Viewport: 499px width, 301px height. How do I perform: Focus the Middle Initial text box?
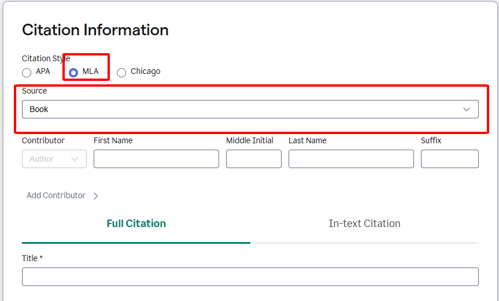click(253, 159)
